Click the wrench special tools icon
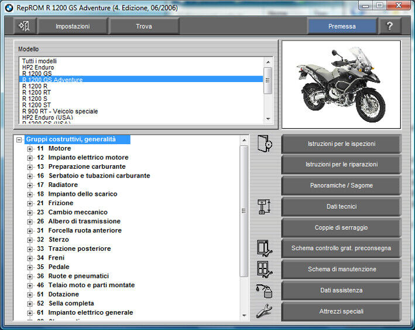 tap(265, 311)
